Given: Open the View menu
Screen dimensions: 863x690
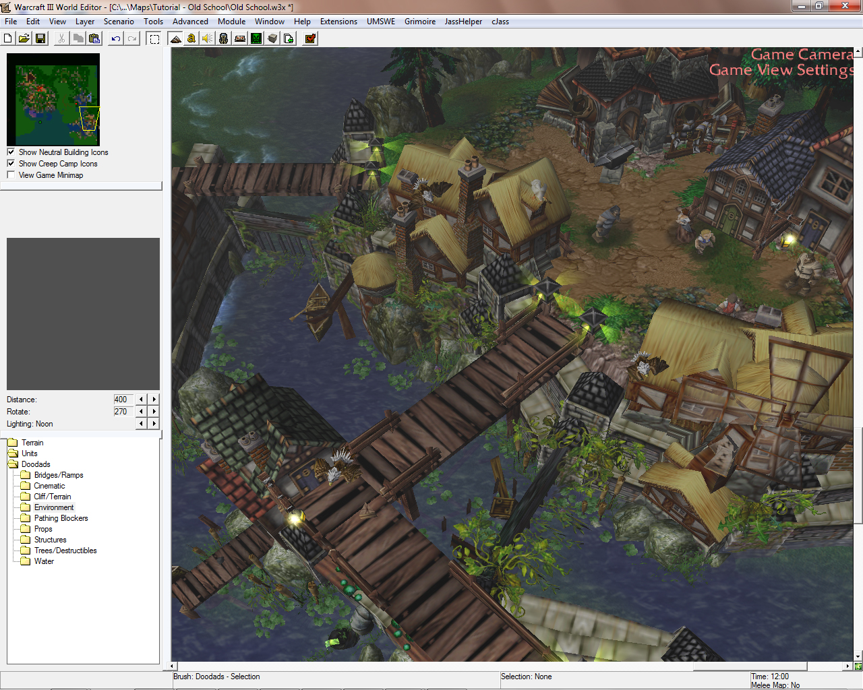Looking at the screenshot, I should coord(58,22).
